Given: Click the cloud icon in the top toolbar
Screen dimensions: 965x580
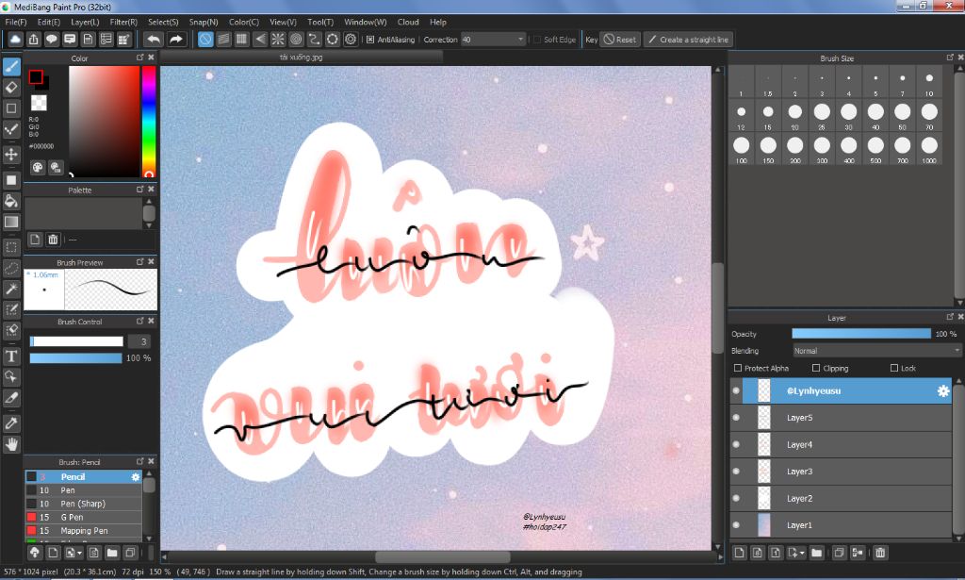Looking at the screenshot, I should (15, 40).
